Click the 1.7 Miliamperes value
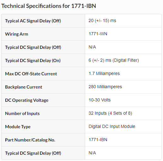The image size is (163, 161). pyautogui.click(x=104, y=73)
